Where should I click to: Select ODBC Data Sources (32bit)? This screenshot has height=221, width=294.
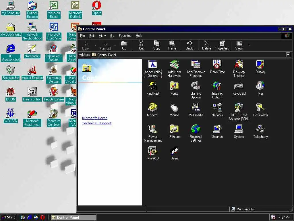click(x=239, y=112)
